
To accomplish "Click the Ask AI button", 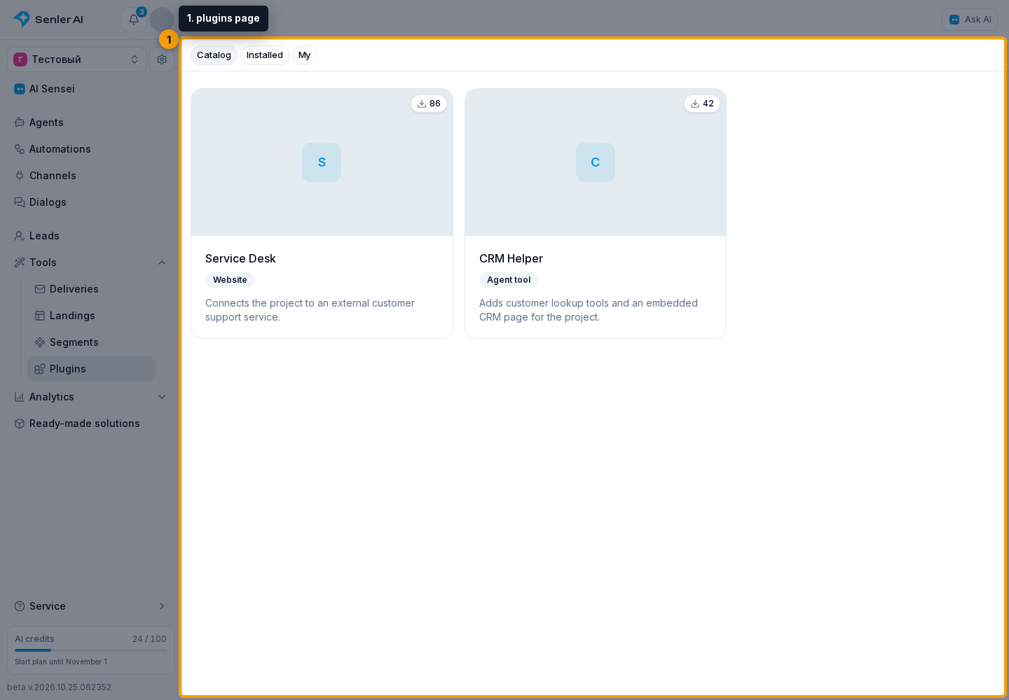I will (970, 20).
